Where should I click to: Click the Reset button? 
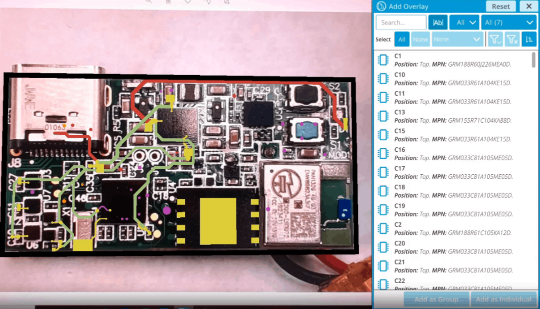(500, 7)
